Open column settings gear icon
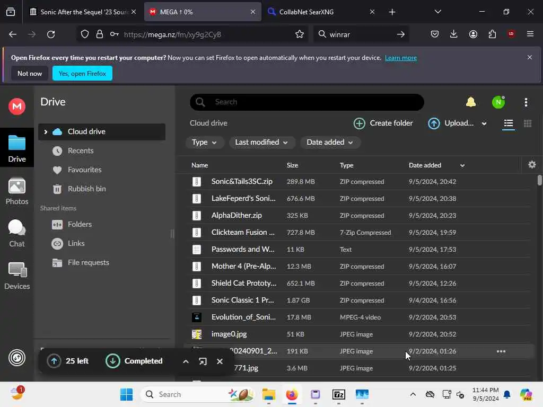The image size is (543, 407). (x=532, y=165)
